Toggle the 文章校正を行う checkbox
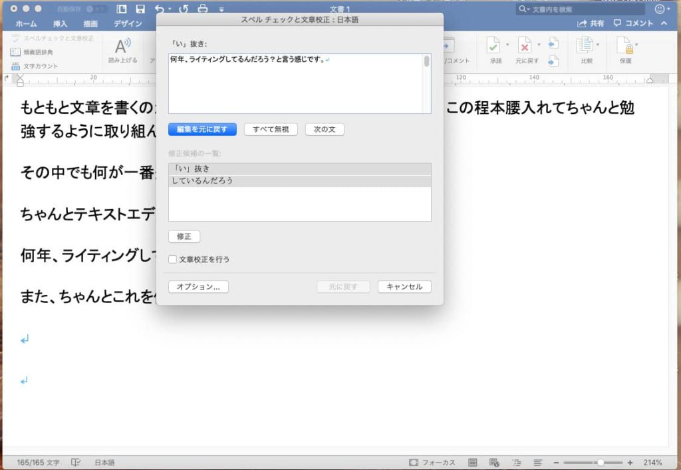 pos(172,259)
